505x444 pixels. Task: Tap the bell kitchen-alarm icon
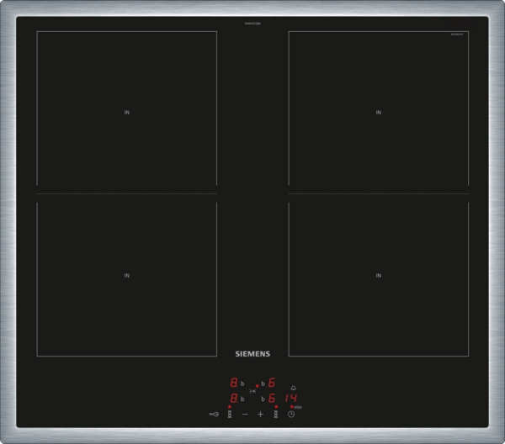[x=294, y=388]
